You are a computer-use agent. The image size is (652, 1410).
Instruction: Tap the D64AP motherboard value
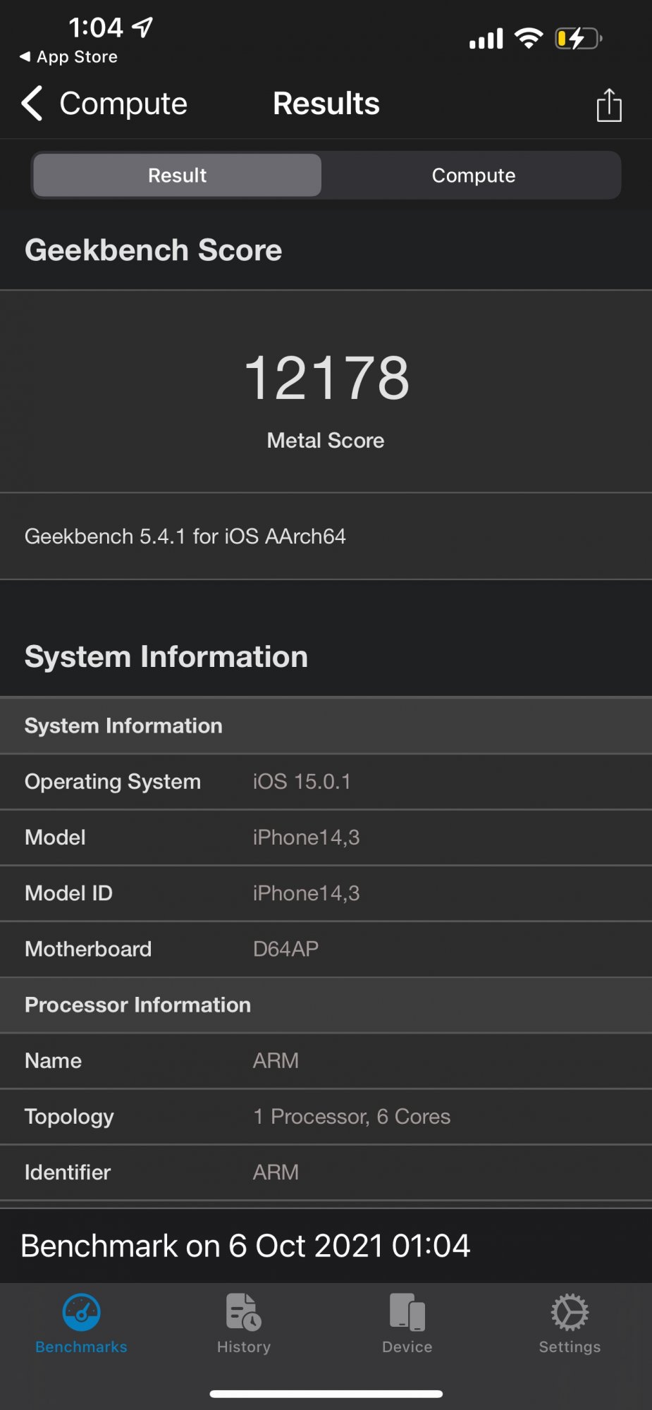pos(285,949)
